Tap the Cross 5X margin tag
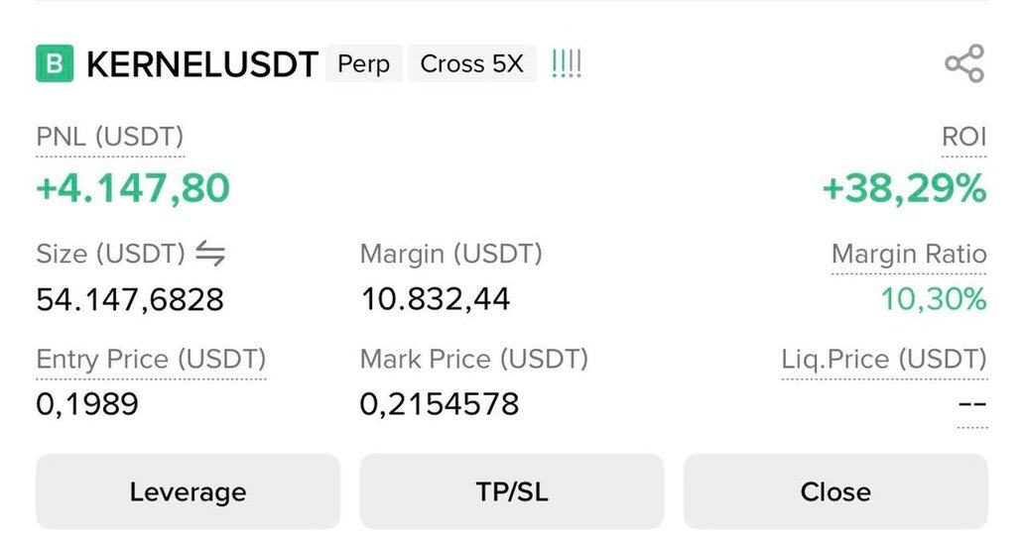Image resolution: width=1024 pixels, height=535 pixels. [471, 64]
